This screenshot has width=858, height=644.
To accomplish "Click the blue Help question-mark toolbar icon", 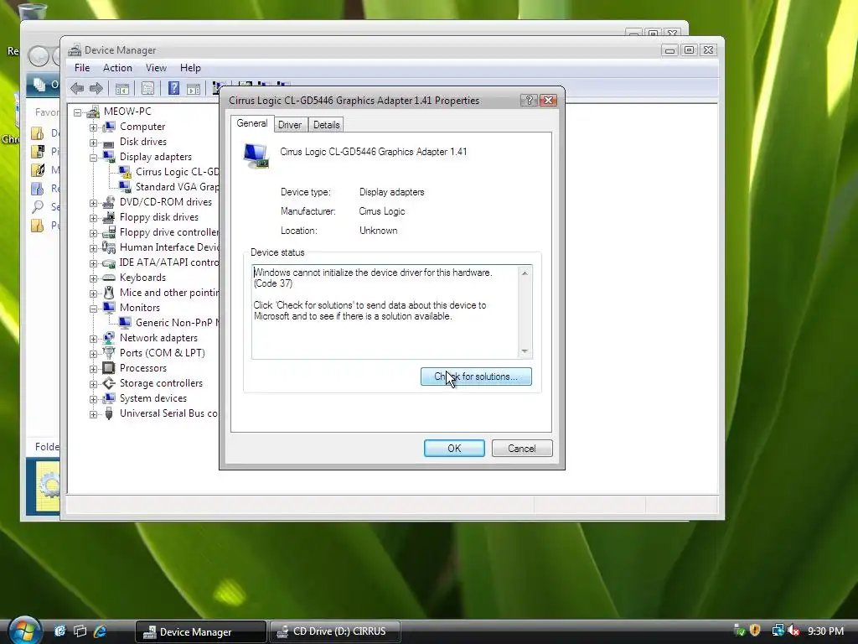I will click(173, 88).
